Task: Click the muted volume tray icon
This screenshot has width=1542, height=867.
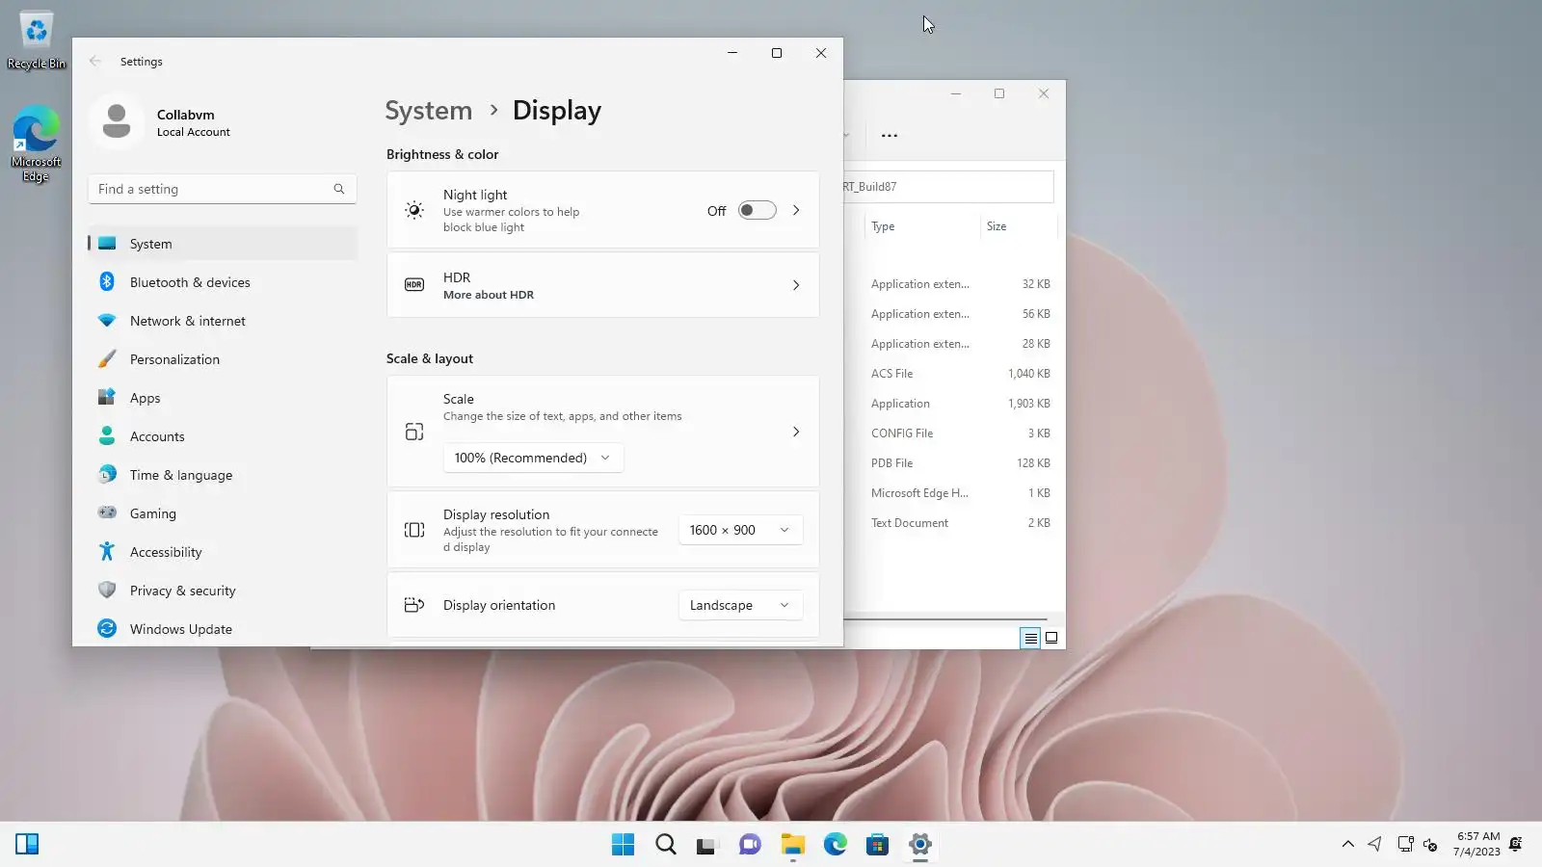Action: pyautogui.click(x=1431, y=845)
